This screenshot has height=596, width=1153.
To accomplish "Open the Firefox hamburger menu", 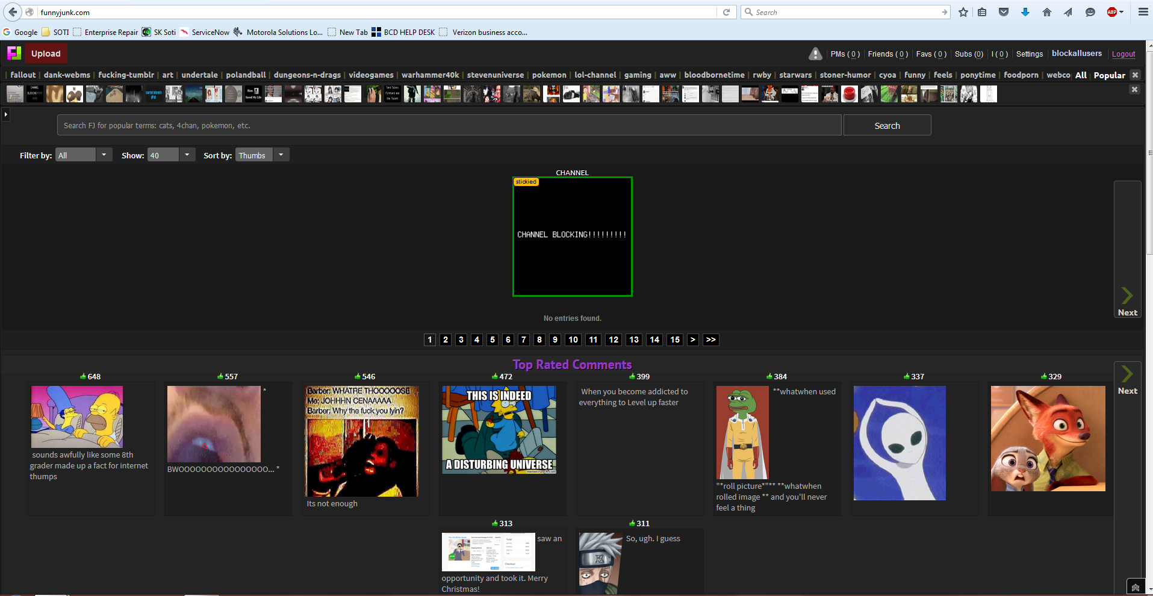I will (1143, 12).
